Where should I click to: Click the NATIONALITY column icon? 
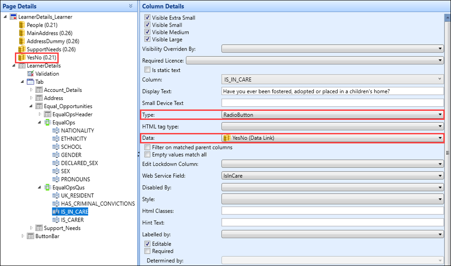tap(56, 131)
